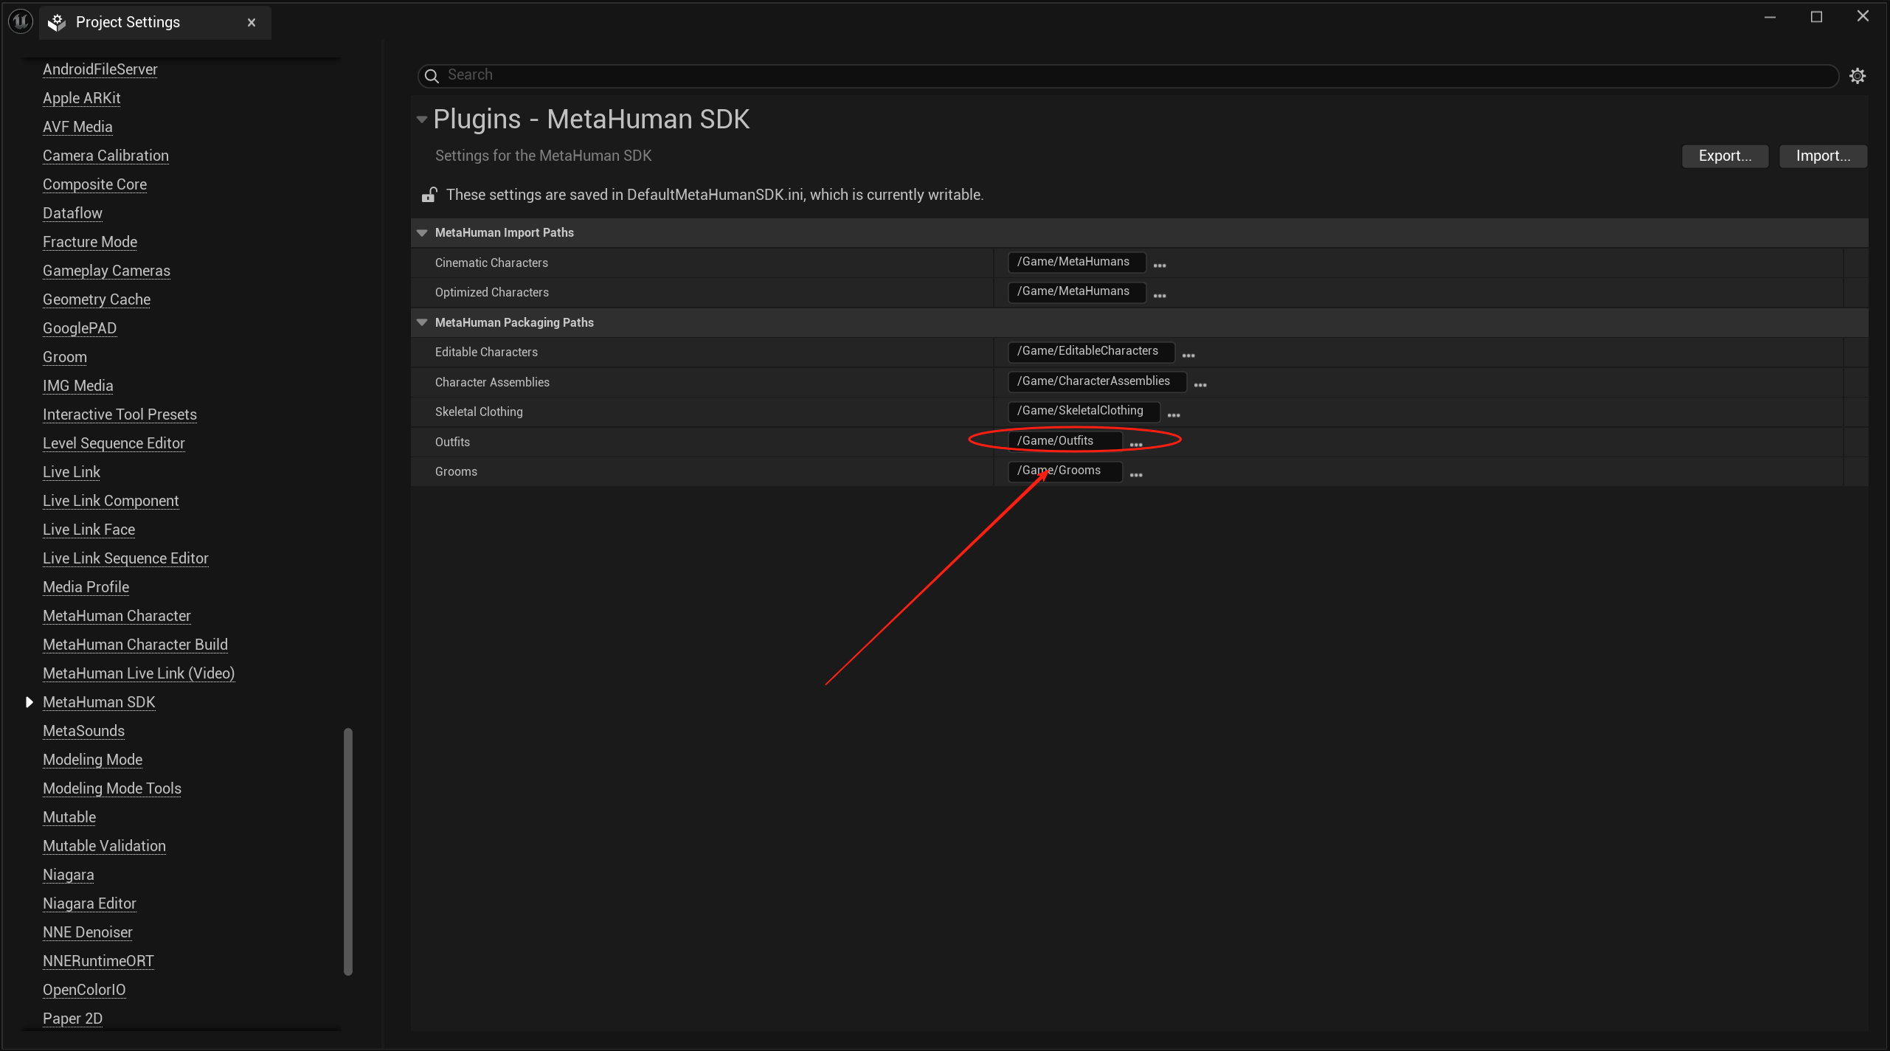
Task: Click the lock icon next to the writable notice
Action: [x=429, y=195]
